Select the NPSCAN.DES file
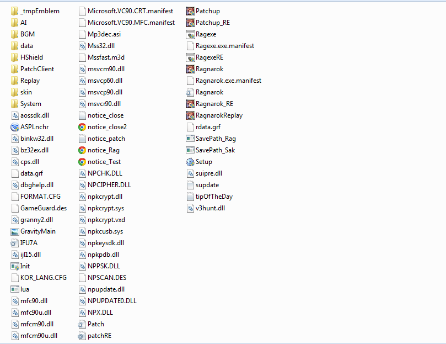The height and width of the screenshot is (344, 446). [x=103, y=278]
